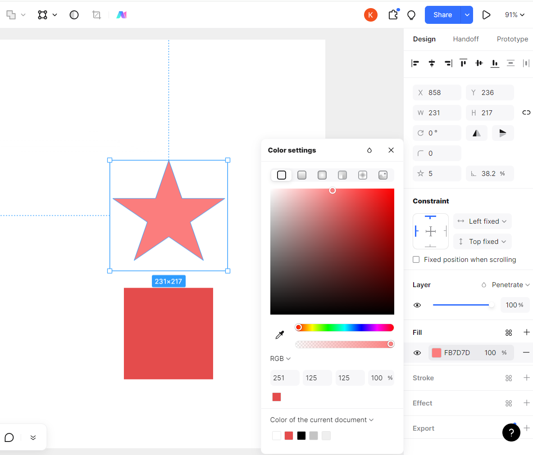The width and height of the screenshot is (533, 455).
Task: Select the image fill type
Action: (x=383, y=175)
